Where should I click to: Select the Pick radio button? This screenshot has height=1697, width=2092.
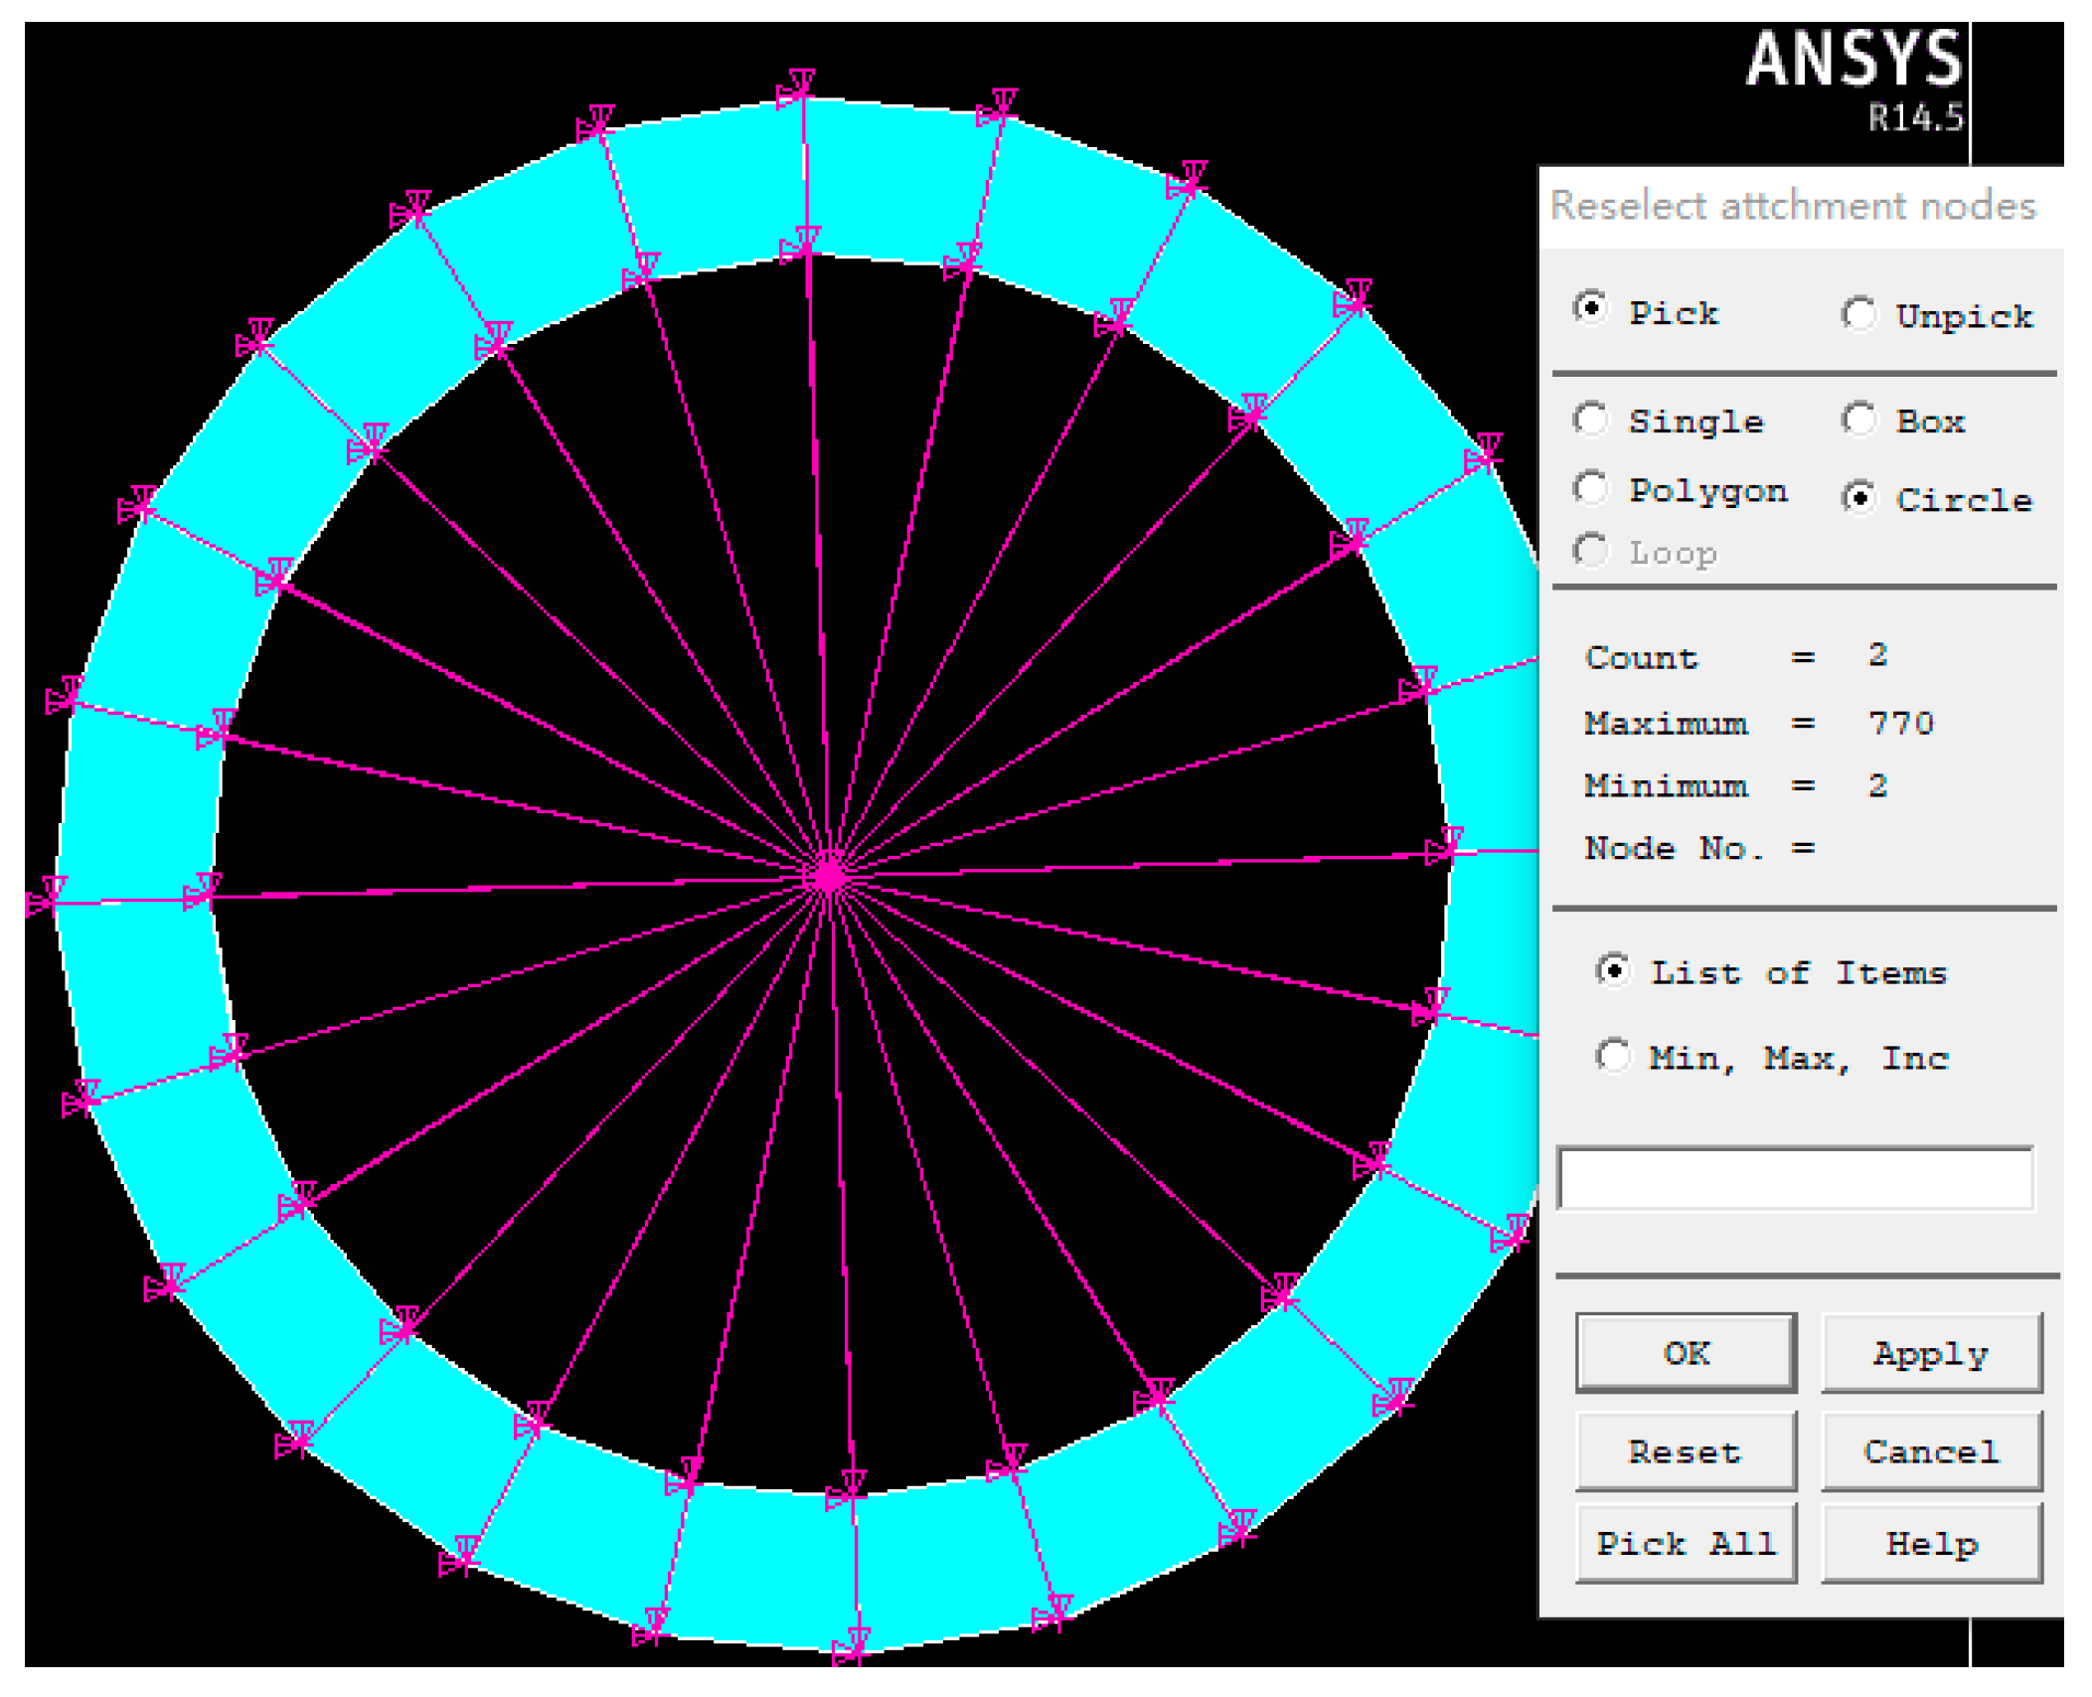click(1590, 309)
